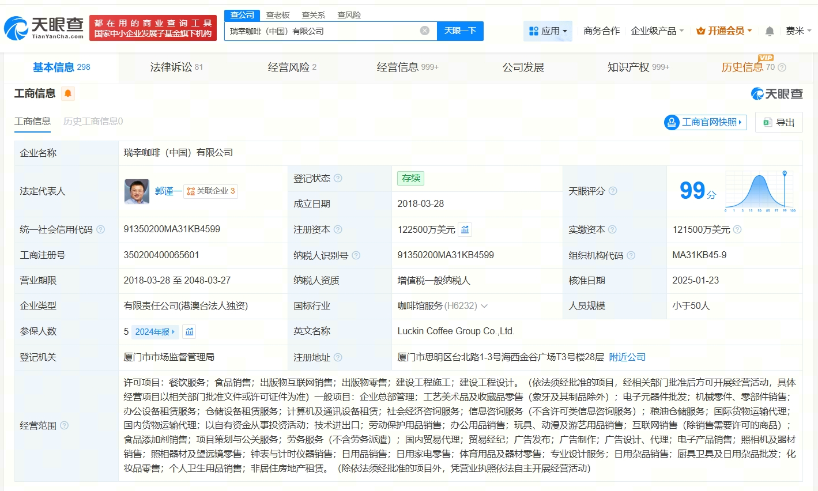
Task: Open the 历史信息 VIP tab
Action: pos(748,67)
